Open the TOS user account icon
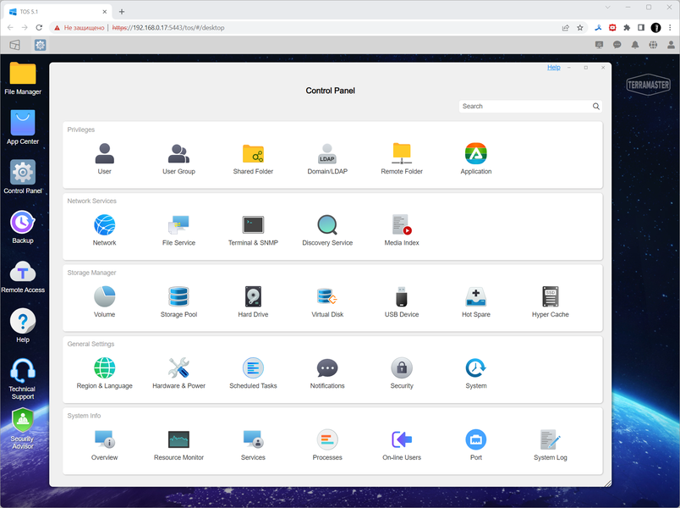This screenshot has width=680, height=508. point(671,45)
